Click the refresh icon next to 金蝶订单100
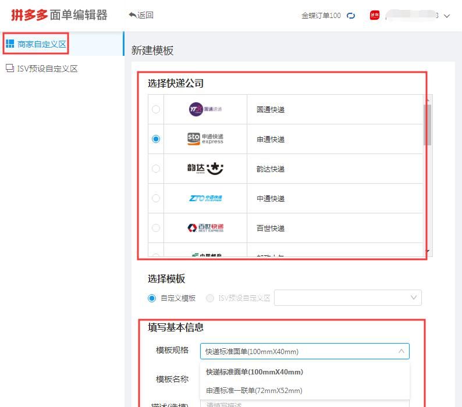This screenshot has width=462, height=407. (351, 16)
